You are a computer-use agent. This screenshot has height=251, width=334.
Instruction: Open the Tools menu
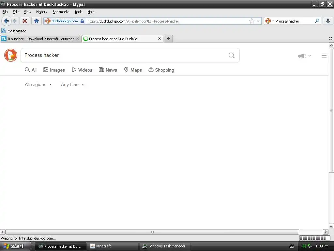[78, 12]
